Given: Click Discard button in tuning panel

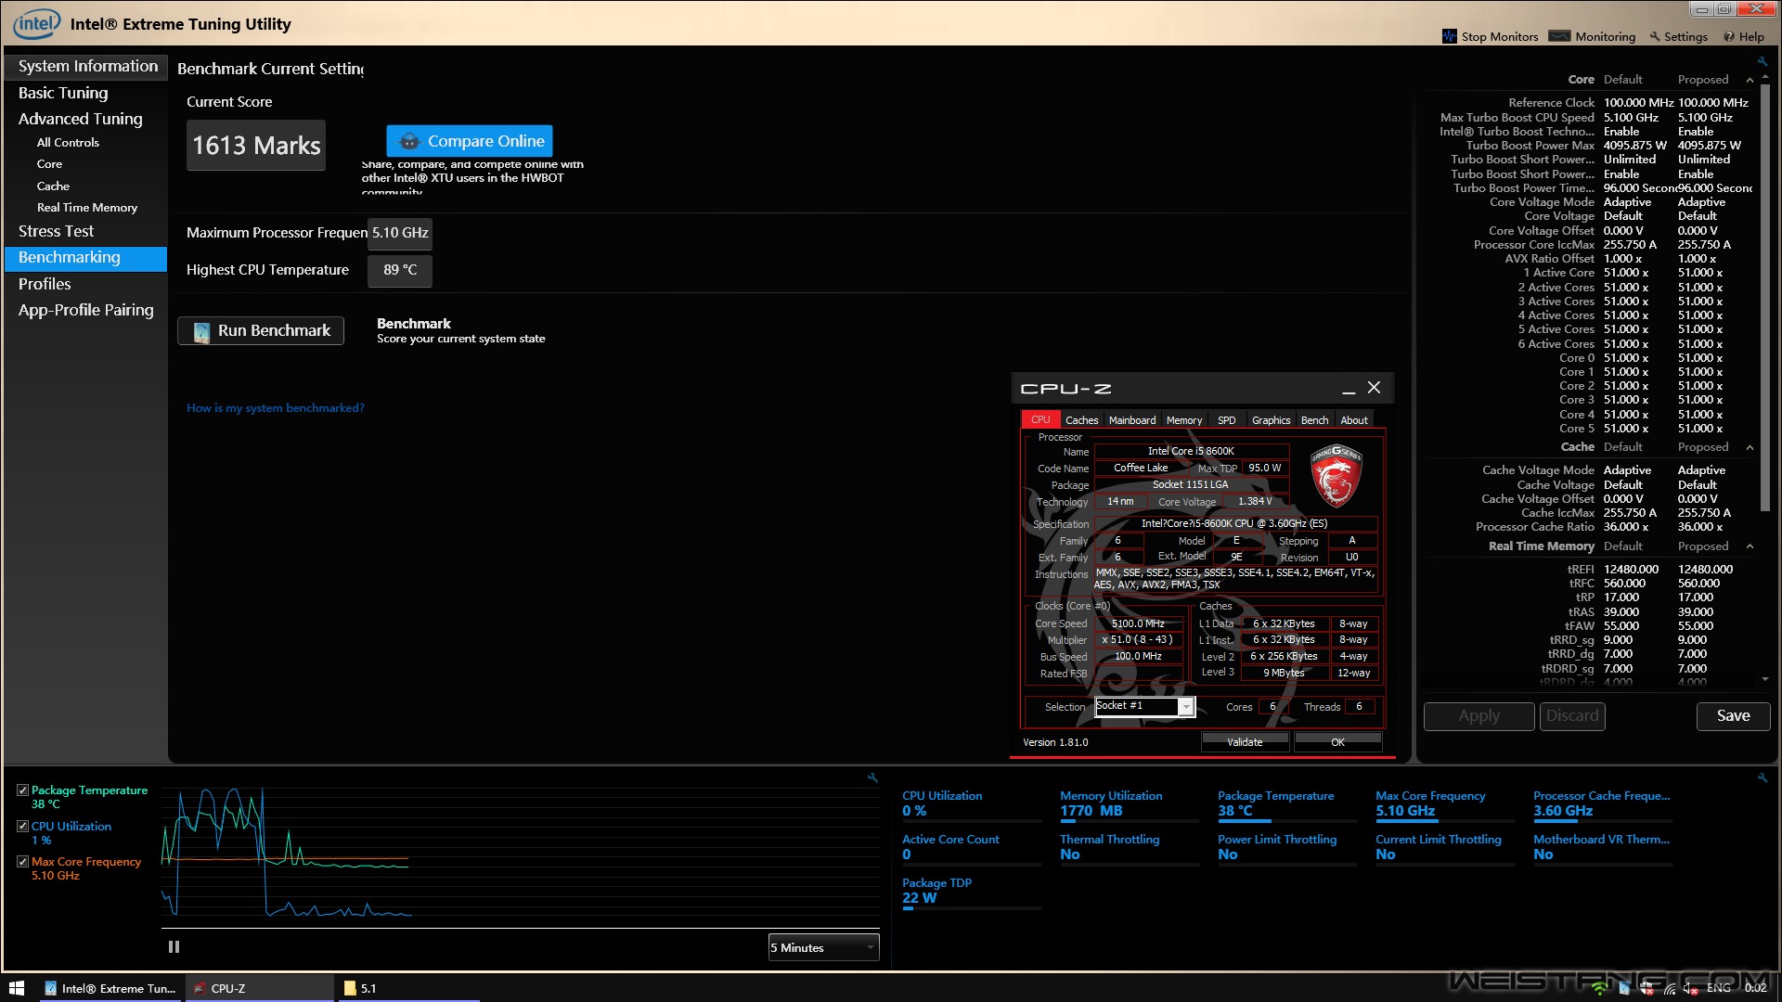Looking at the screenshot, I should (x=1572, y=716).
